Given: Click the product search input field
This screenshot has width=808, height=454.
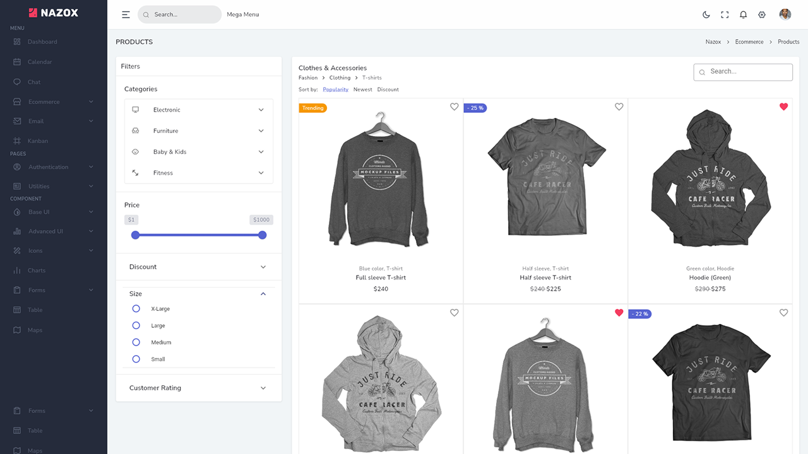Looking at the screenshot, I should pos(743,72).
